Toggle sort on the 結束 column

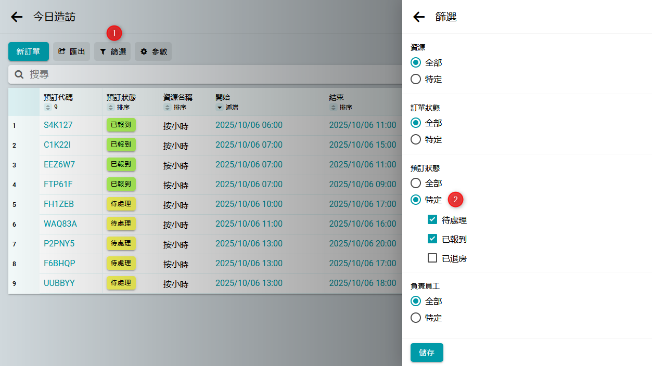tap(334, 108)
